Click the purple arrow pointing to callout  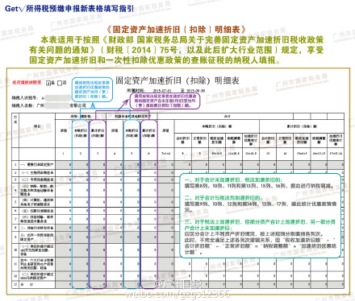point(123,104)
